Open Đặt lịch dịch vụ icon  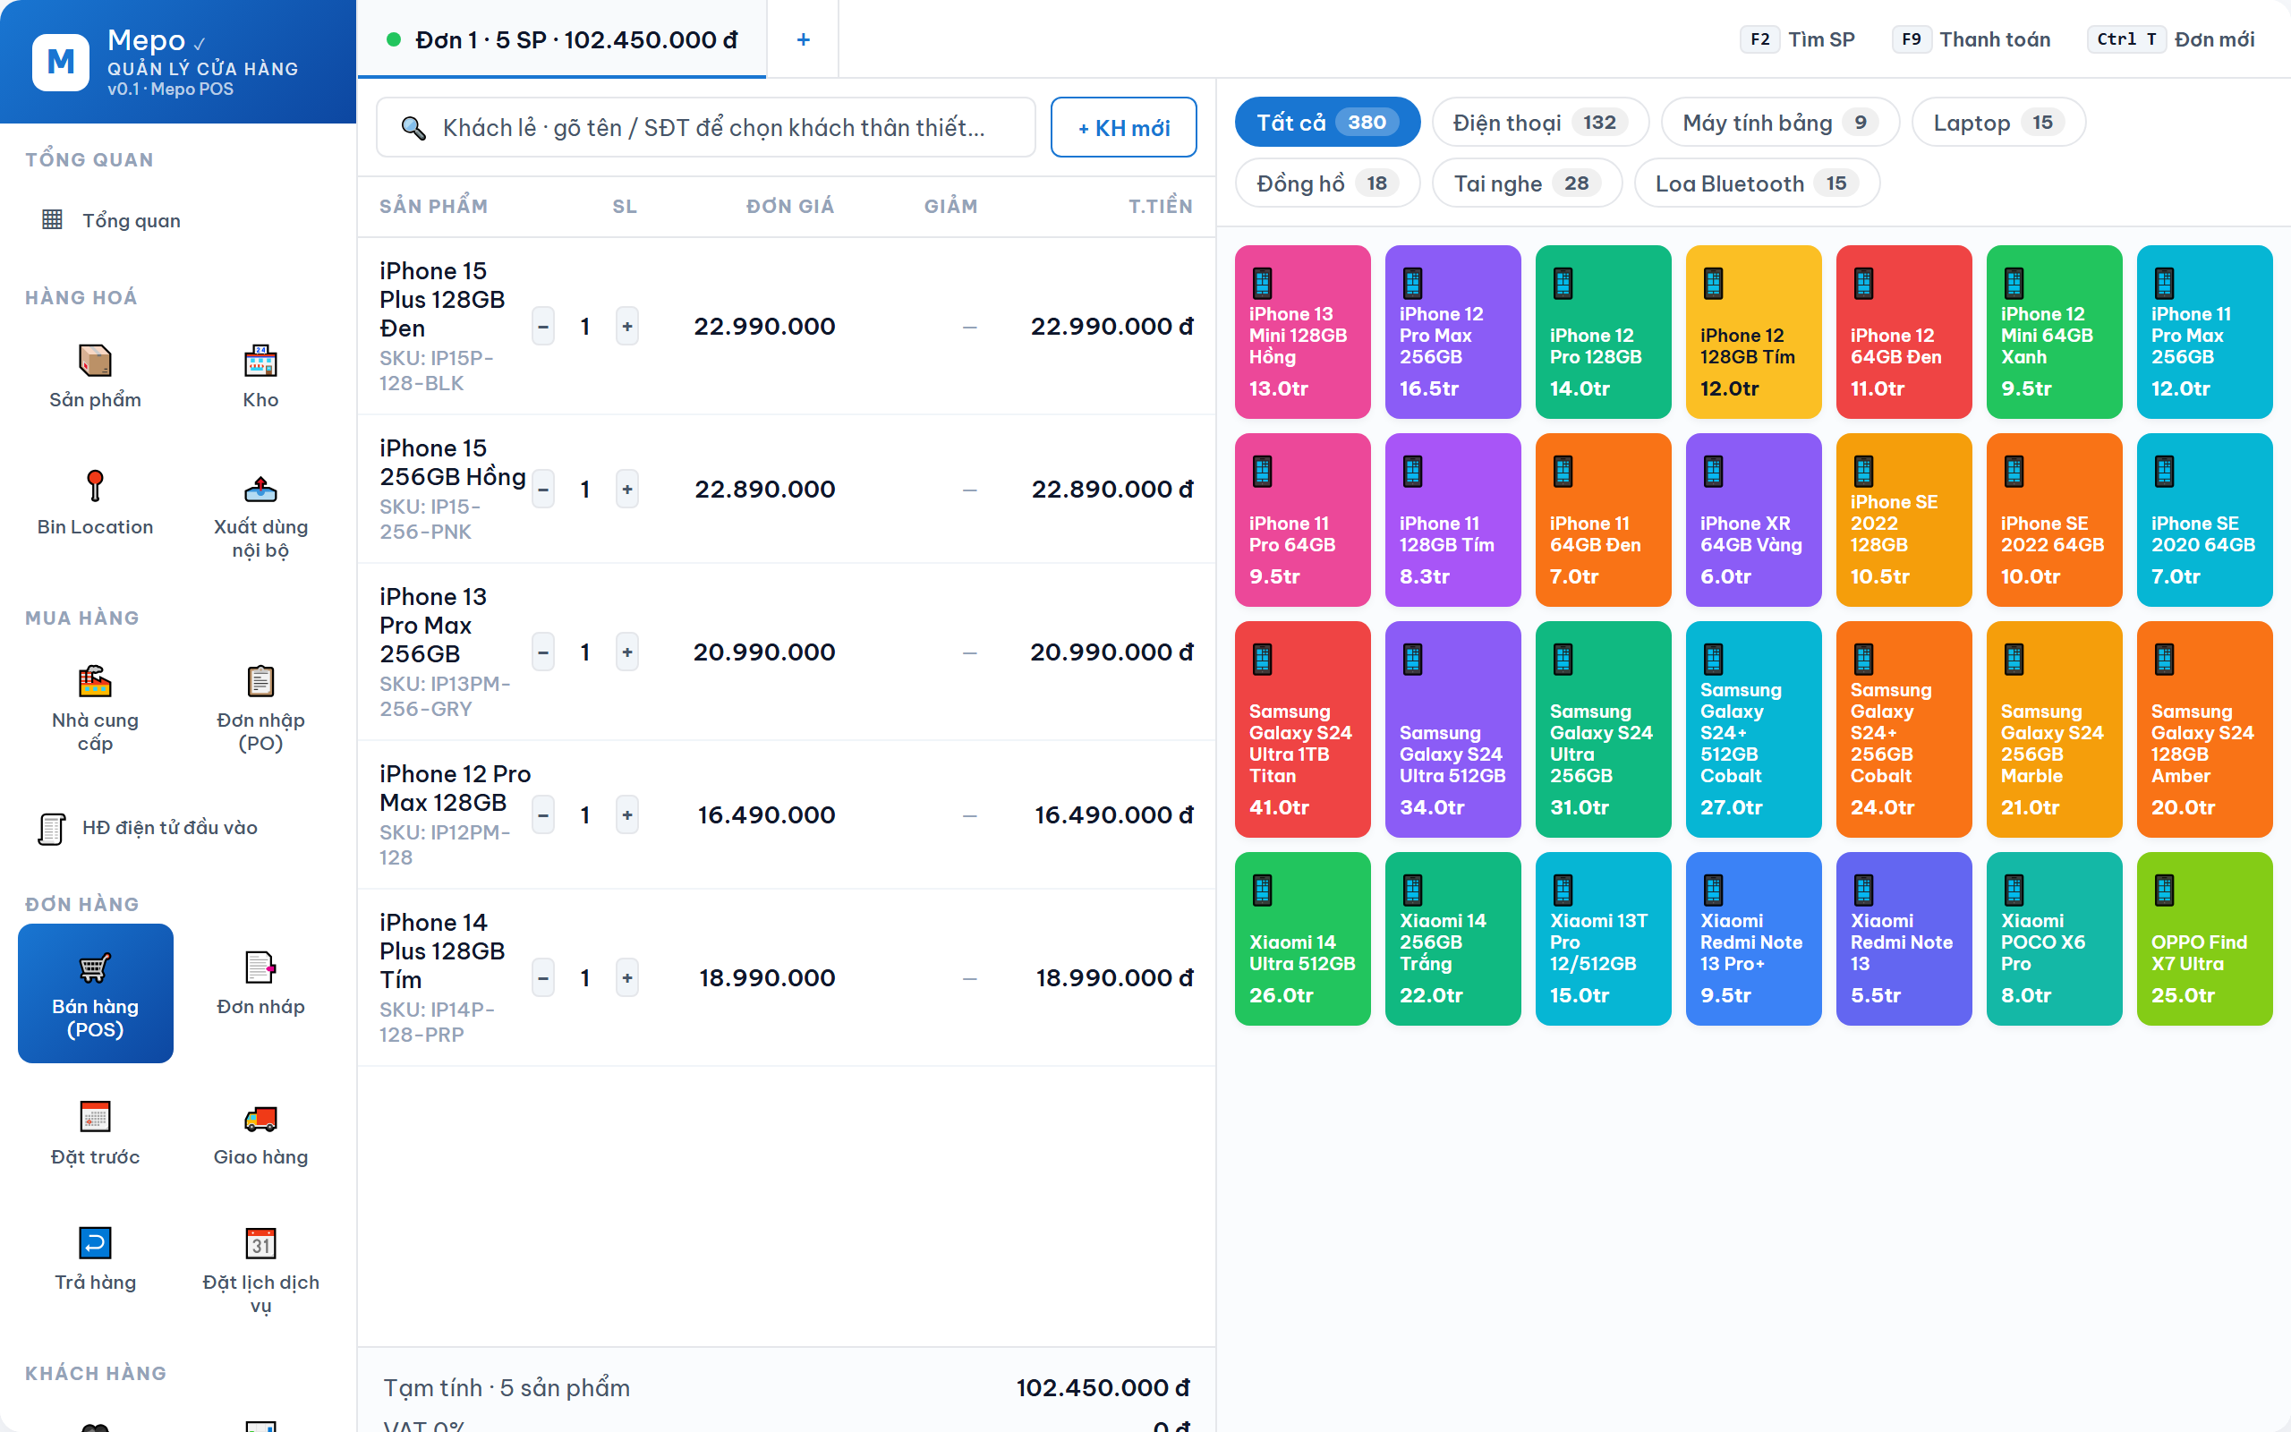(260, 1242)
